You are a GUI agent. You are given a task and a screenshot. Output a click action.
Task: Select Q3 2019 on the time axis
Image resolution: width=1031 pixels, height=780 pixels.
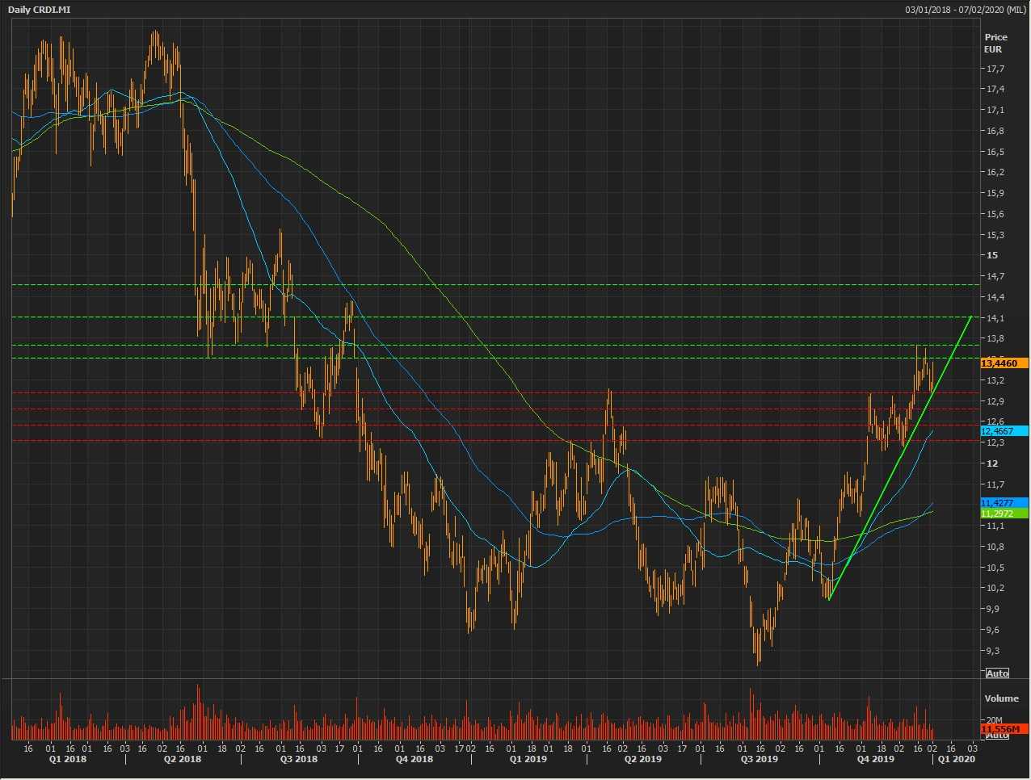[760, 759]
